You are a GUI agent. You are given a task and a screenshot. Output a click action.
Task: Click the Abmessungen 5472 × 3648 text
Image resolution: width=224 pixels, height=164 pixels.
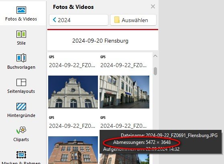pos(142,142)
